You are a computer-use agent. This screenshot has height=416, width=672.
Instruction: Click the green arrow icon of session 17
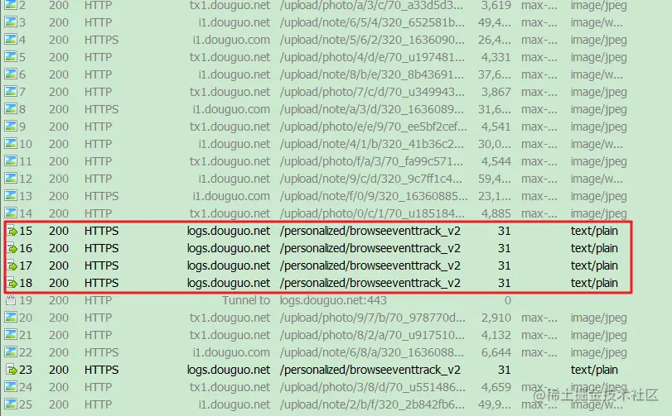point(12,266)
